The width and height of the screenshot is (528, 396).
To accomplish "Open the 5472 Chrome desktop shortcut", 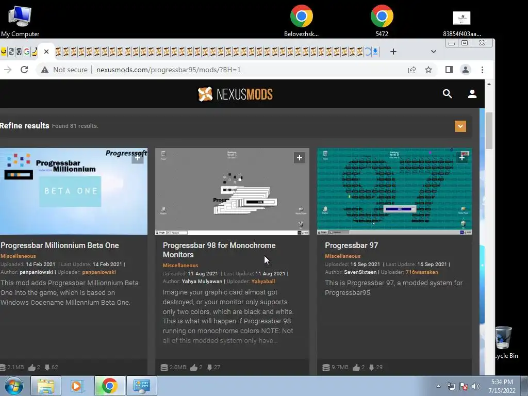I will pyautogui.click(x=382, y=21).
